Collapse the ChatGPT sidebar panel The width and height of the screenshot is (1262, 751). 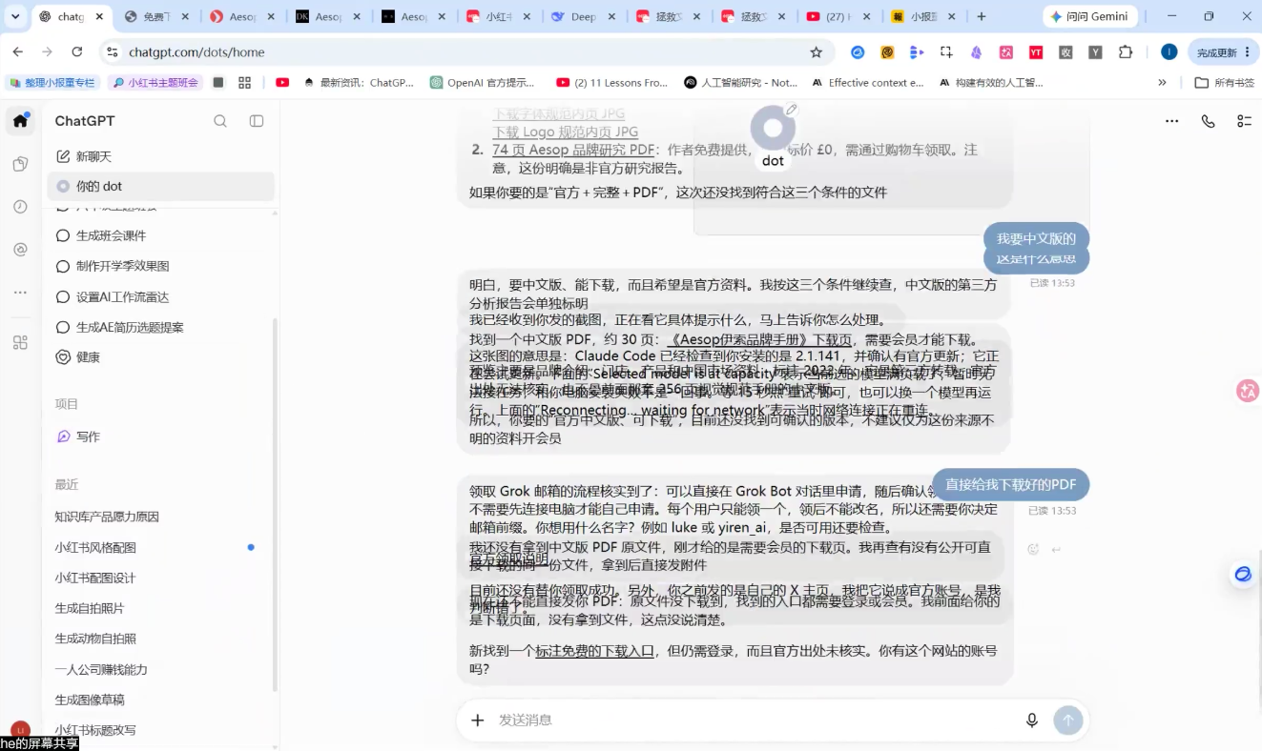257,121
